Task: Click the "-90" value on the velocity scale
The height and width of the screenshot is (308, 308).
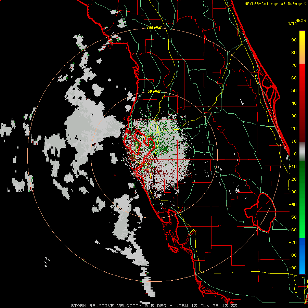Action: [293, 268]
